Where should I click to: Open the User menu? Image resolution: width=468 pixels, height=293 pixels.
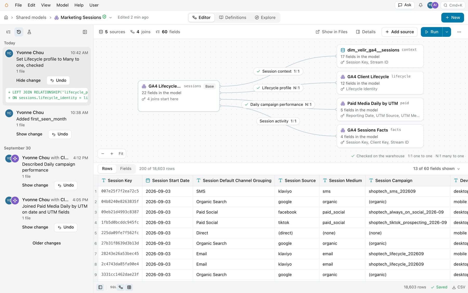(94, 5)
